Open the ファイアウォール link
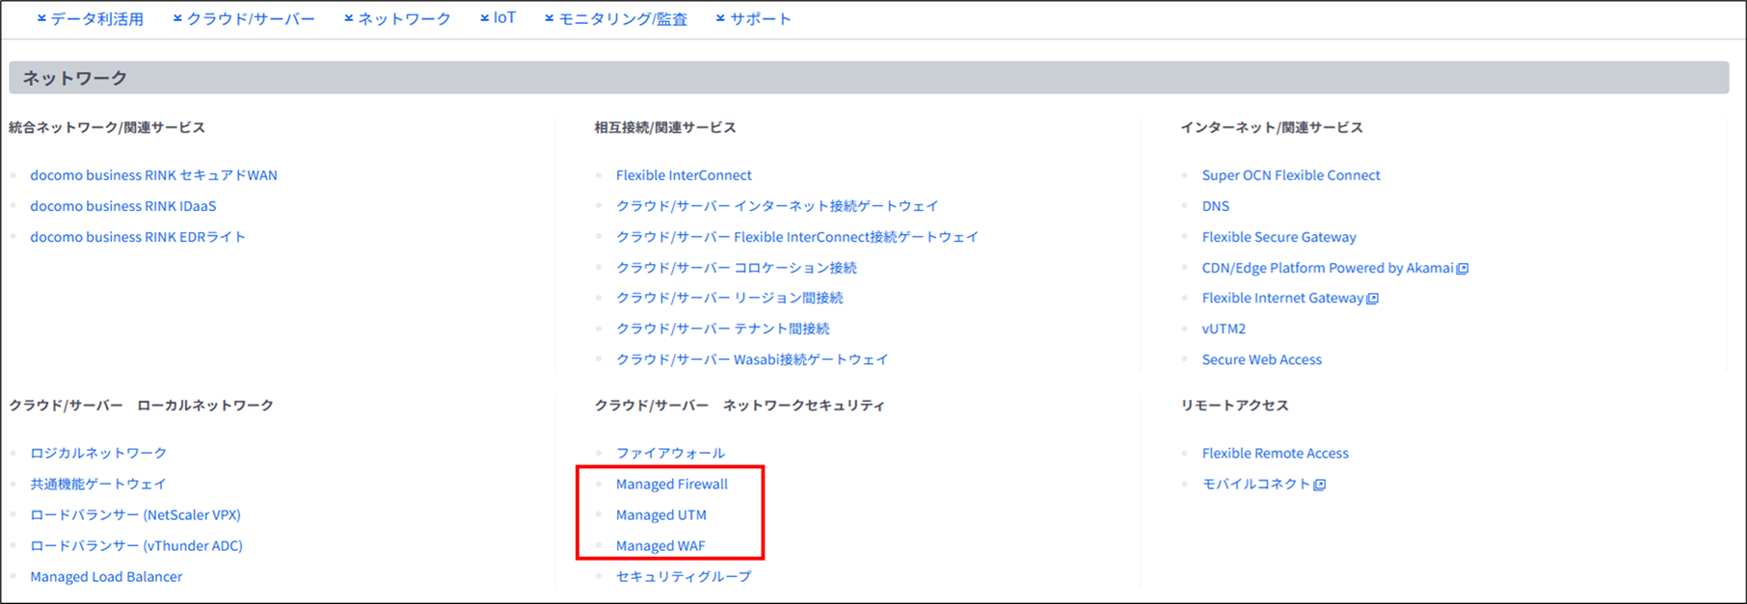Screen dimensions: 1747x604 pyautogui.click(x=670, y=453)
